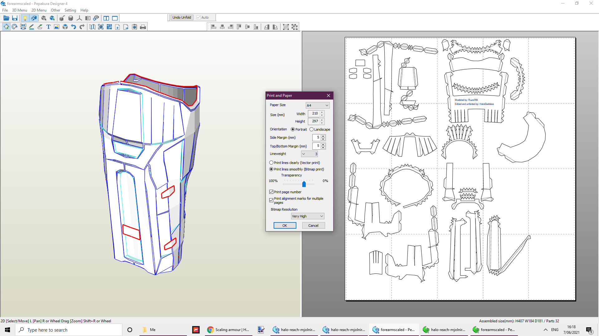599x336 pixels.
Task: Click the Transparency slider handle
Action: coord(304,184)
